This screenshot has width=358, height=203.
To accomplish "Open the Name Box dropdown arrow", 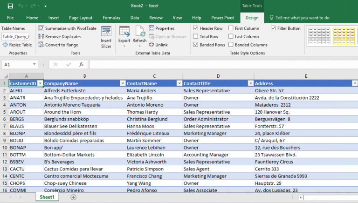I will [35, 65].
